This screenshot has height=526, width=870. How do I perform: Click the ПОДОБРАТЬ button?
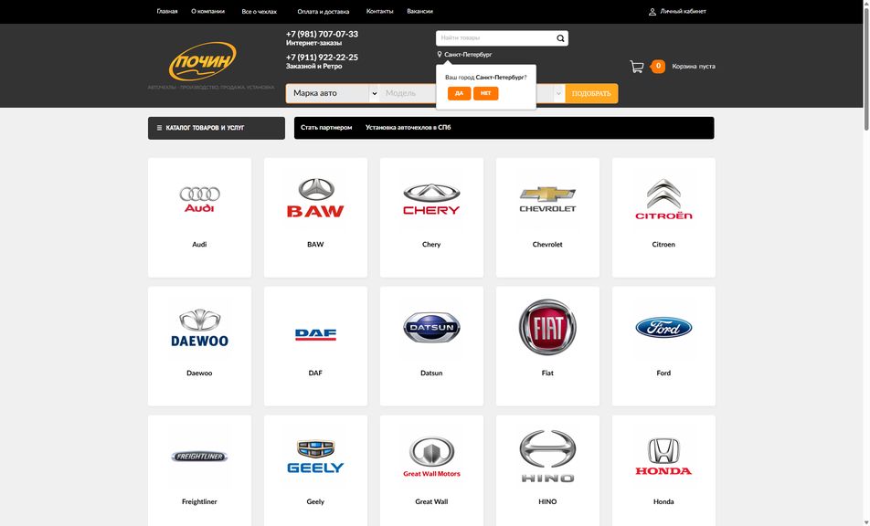point(591,93)
